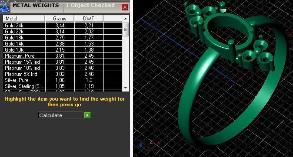Click the 2,02 DWT value
Screen dimensions: 293x157
point(89,32)
